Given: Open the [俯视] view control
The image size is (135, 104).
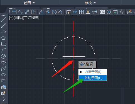Looking at the screenshot, I should pos(18,18).
